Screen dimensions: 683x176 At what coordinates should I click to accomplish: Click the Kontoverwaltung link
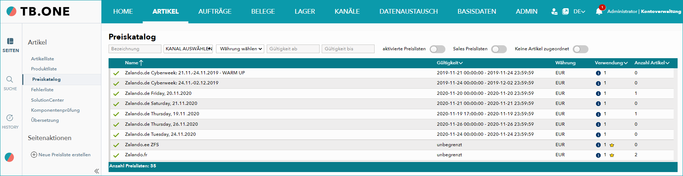click(x=661, y=11)
